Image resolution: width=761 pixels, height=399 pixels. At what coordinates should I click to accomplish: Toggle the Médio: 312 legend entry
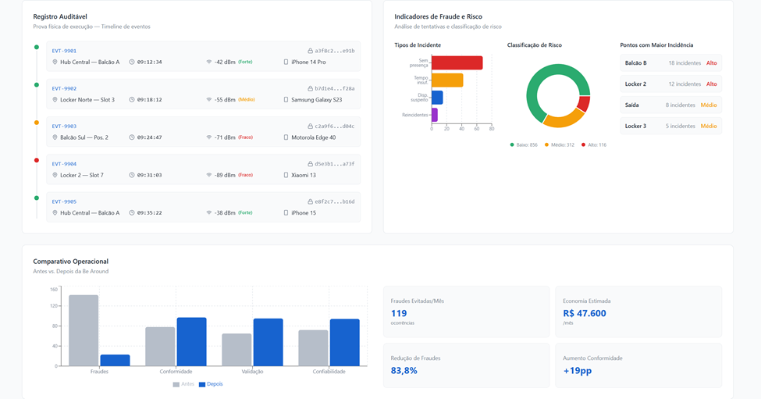pos(559,144)
